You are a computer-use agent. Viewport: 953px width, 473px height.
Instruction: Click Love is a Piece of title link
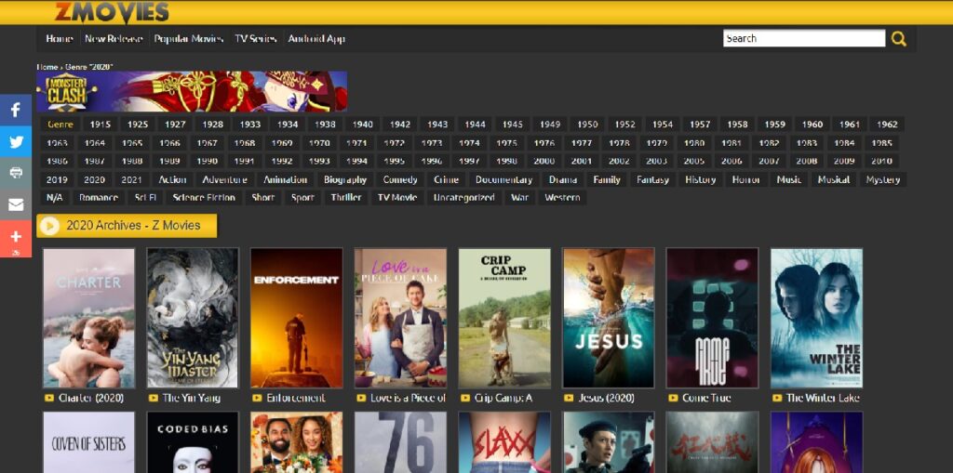pos(408,399)
